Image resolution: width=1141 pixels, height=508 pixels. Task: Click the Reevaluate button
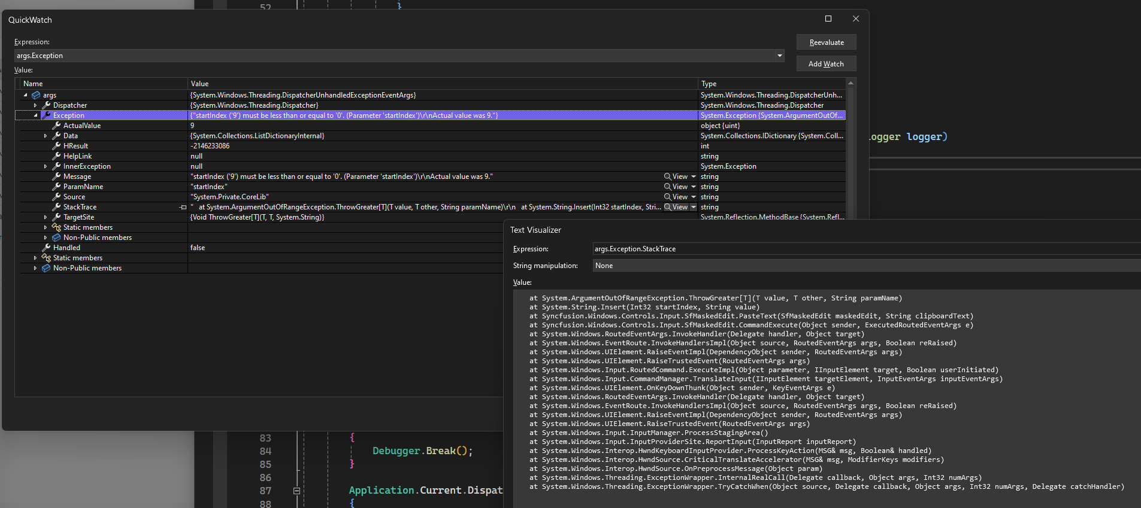(826, 42)
